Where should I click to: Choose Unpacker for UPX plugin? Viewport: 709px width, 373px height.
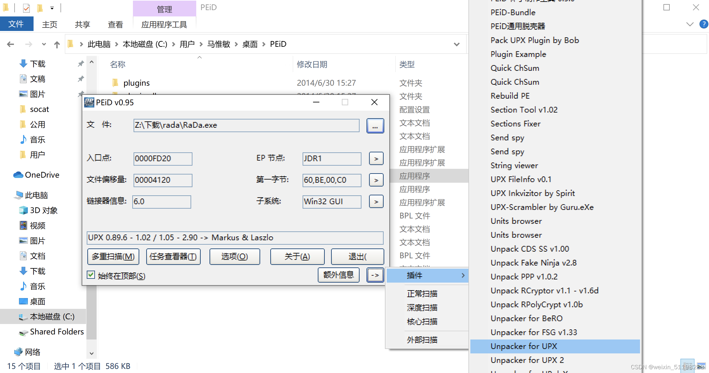click(555, 346)
